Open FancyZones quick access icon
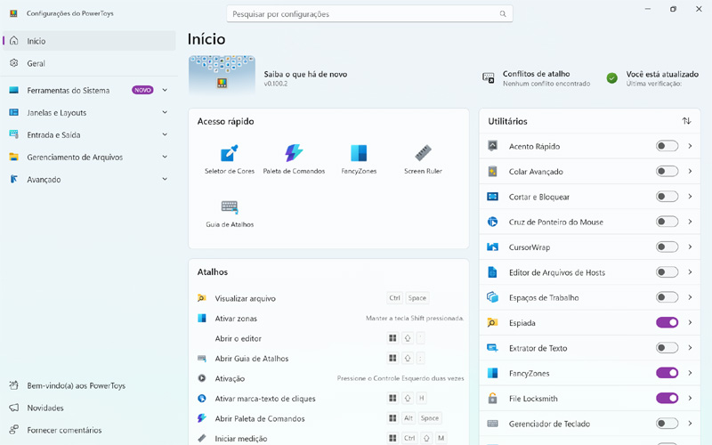The image size is (712, 445). click(359, 153)
